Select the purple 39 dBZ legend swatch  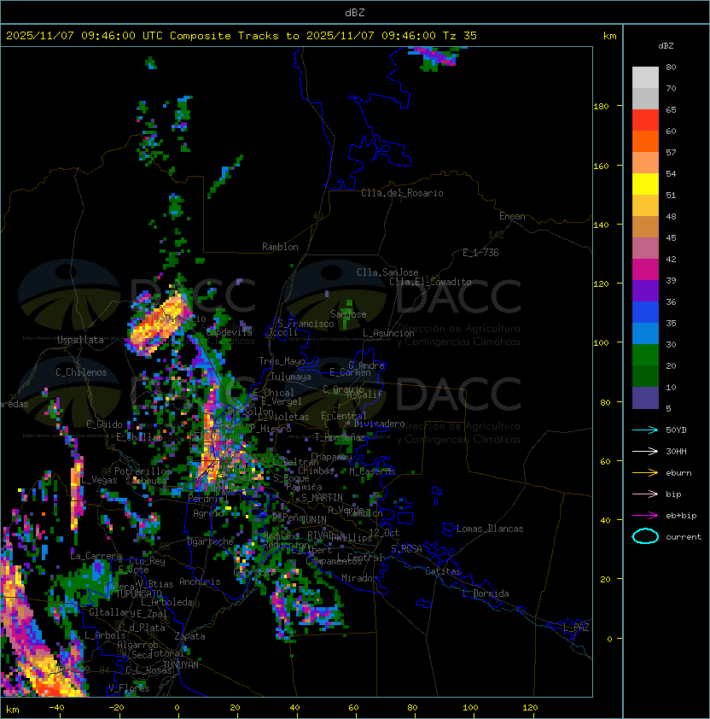[645, 290]
